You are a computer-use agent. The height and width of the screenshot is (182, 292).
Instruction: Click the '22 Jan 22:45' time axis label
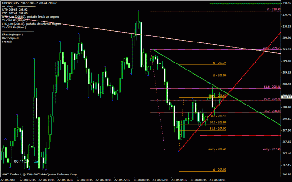point(122,180)
